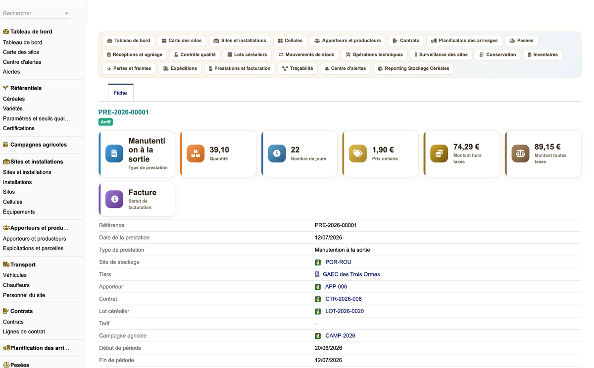Open Apporteurs et producteurs toolbar button

[347, 41]
